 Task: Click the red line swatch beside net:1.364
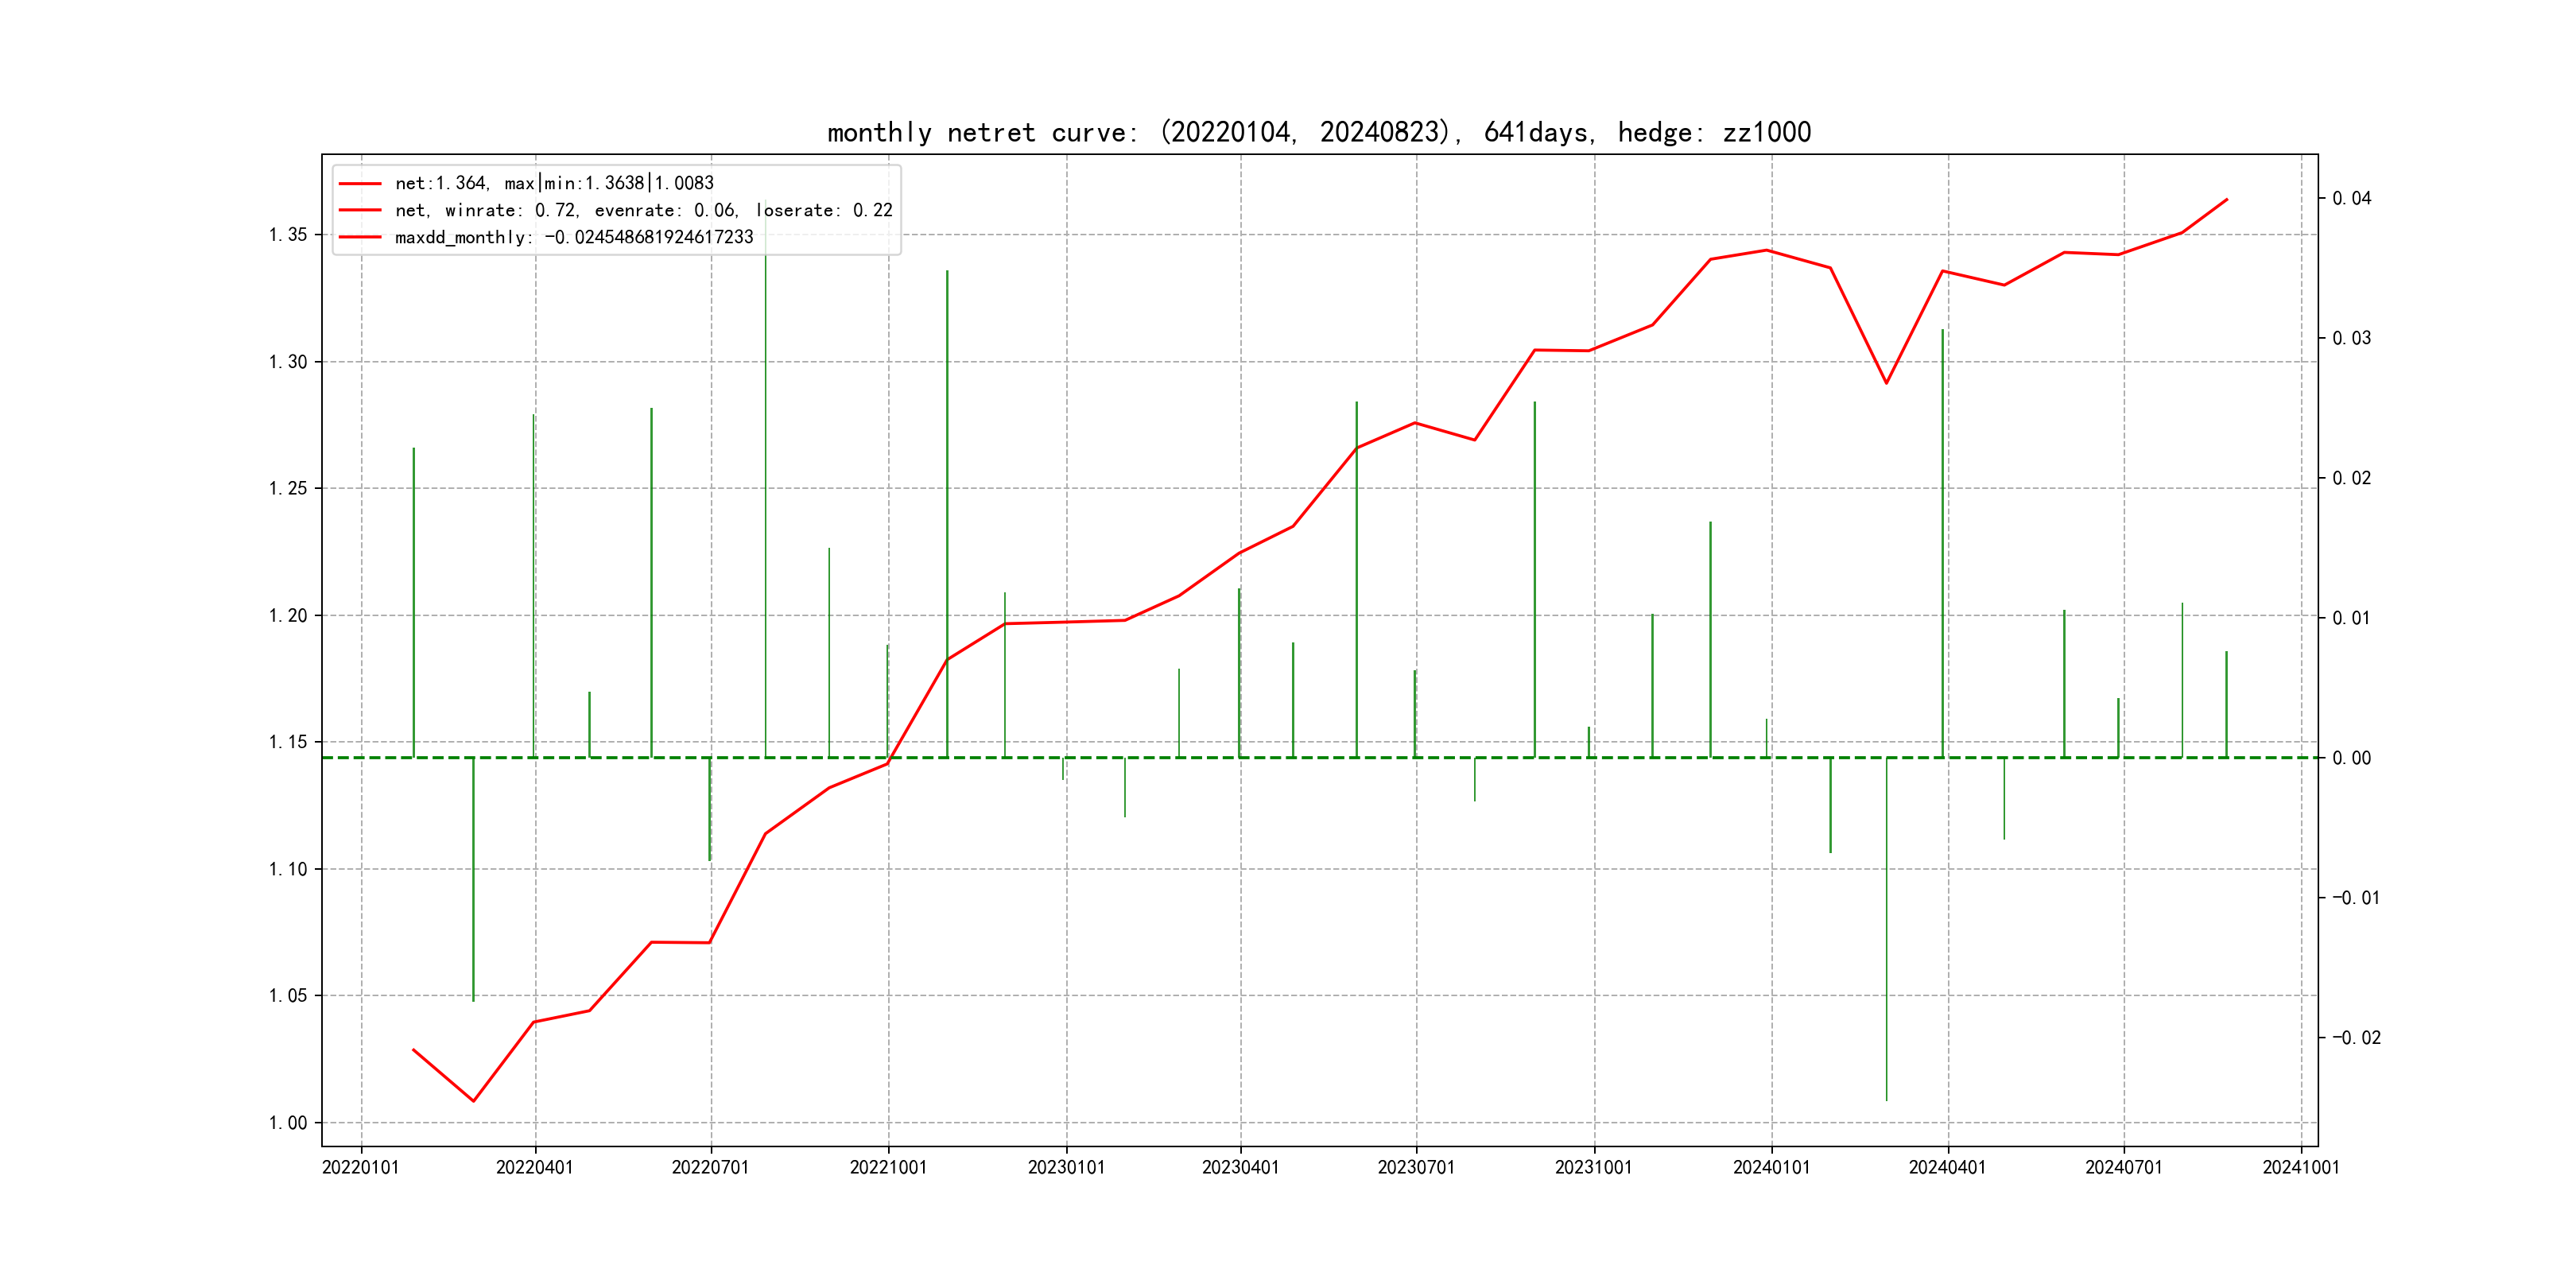[360, 183]
